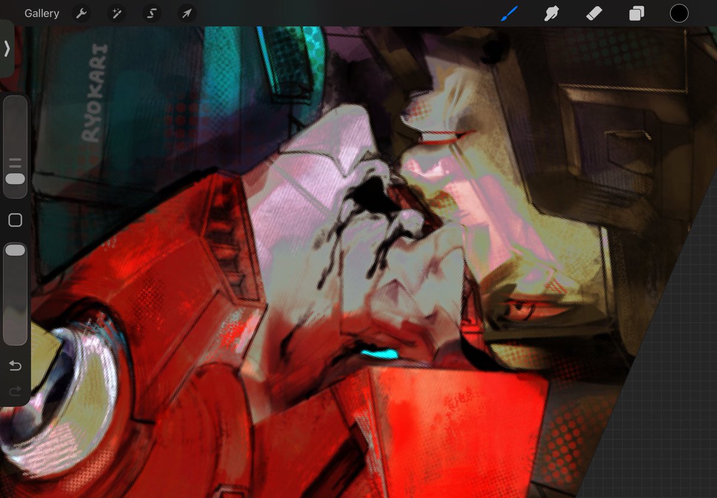The image size is (717, 498).
Task: Select the Smudge tool
Action: pyautogui.click(x=551, y=13)
